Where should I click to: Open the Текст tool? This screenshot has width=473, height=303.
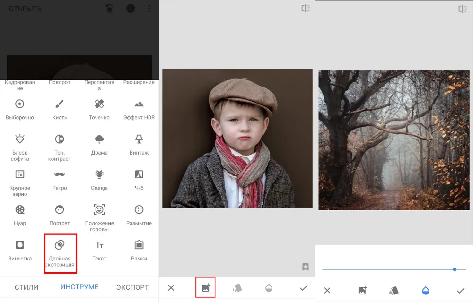pos(99,250)
